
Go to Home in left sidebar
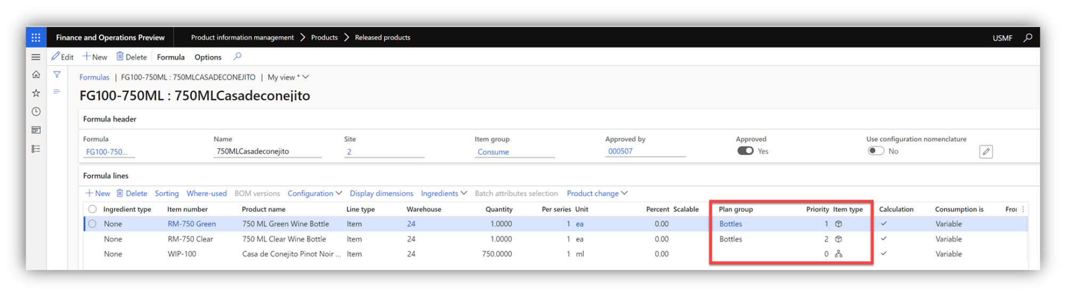36,75
